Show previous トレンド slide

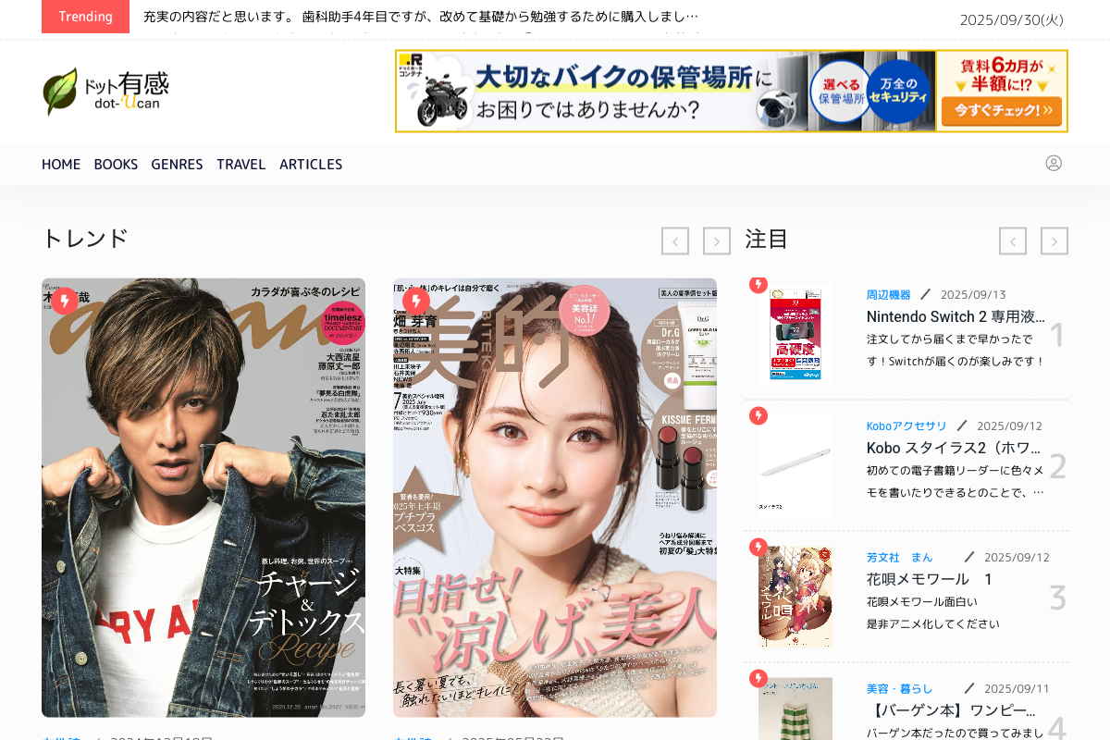[675, 241]
